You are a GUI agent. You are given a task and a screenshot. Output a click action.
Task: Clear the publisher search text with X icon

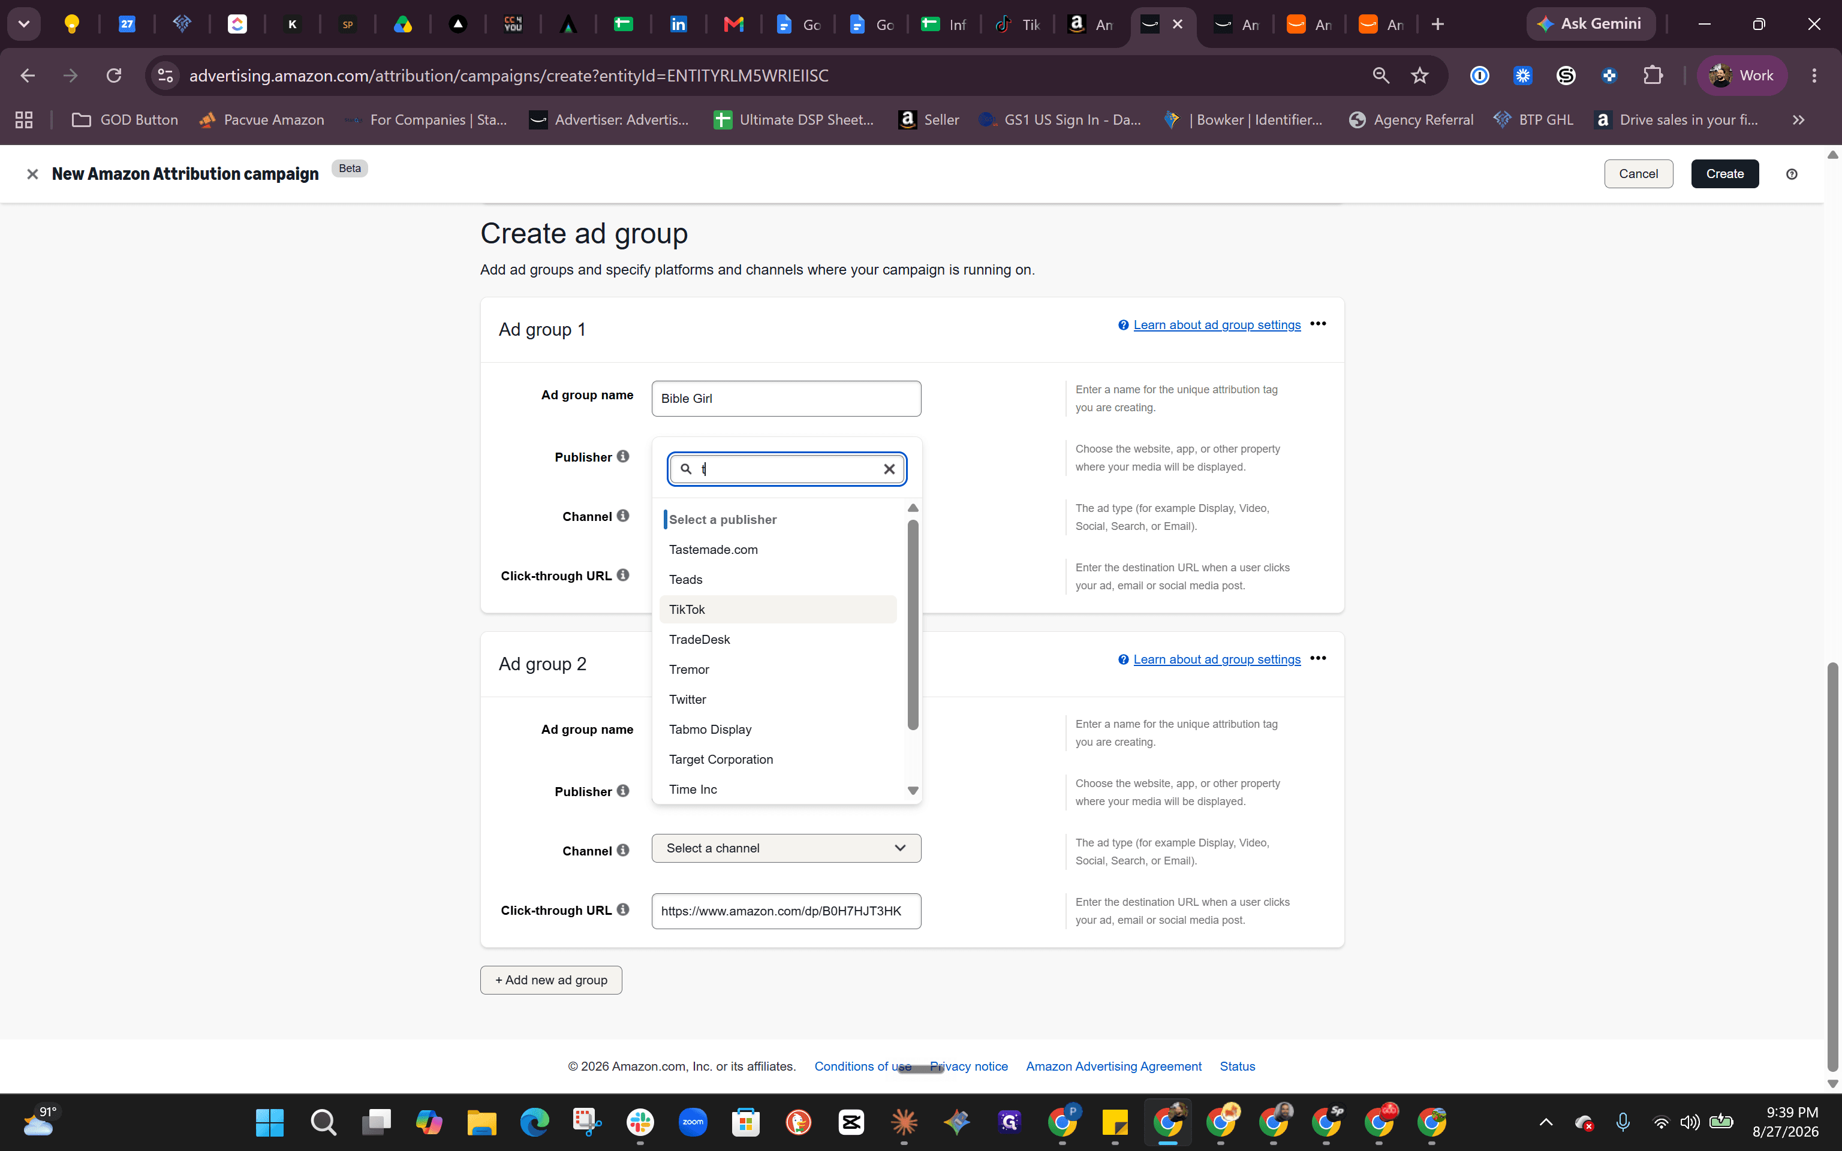pyautogui.click(x=889, y=469)
